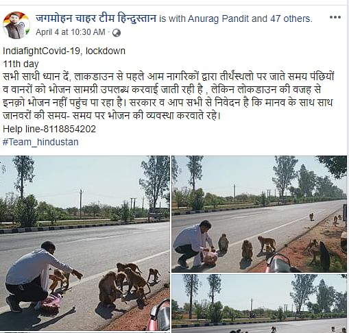Click the monkey group in left photo
Image resolution: width=349 pixels, height=333 pixels.
pos(129,283)
